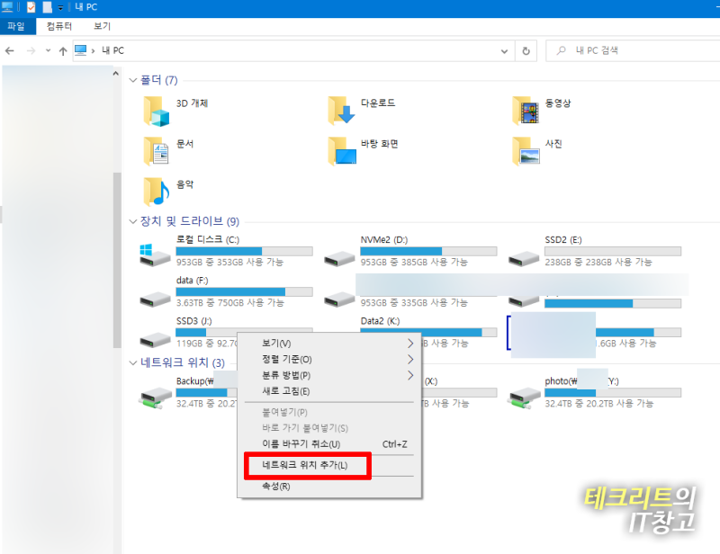The width and height of the screenshot is (720, 554).
Task: Click the refresh button beside address bar
Action: pyautogui.click(x=526, y=51)
